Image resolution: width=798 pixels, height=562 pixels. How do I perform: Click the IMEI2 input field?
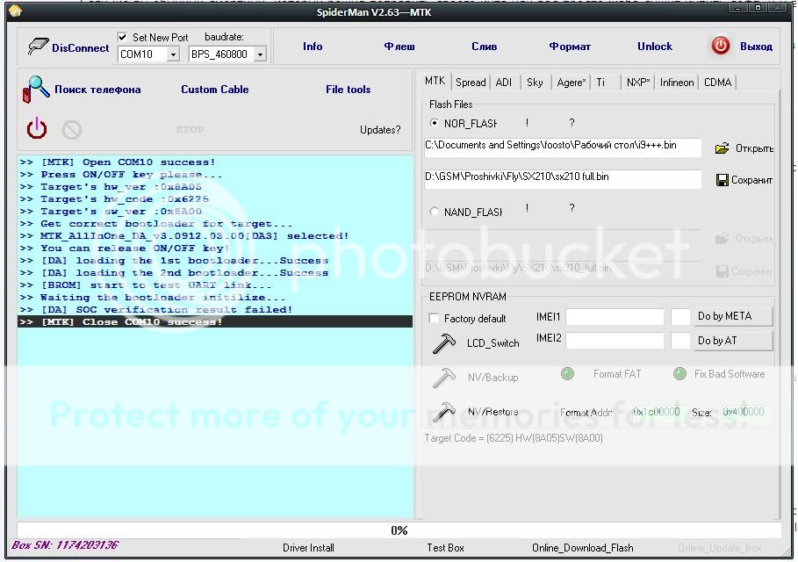(x=615, y=341)
